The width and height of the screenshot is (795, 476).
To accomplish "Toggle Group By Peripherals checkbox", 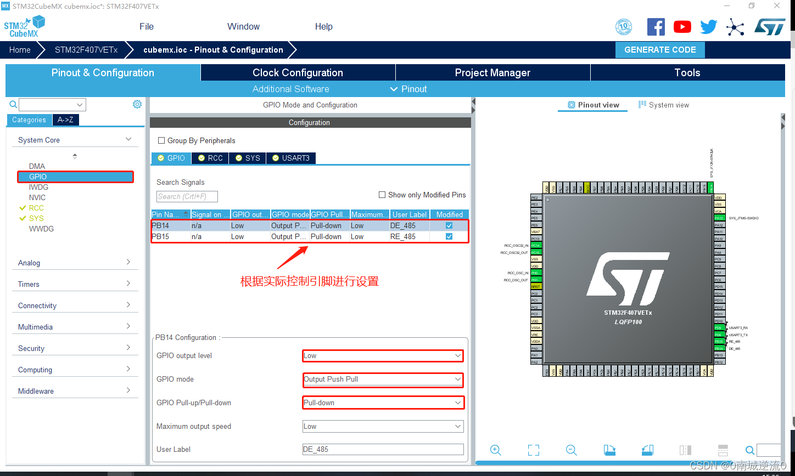I will pyautogui.click(x=161, y=140).
